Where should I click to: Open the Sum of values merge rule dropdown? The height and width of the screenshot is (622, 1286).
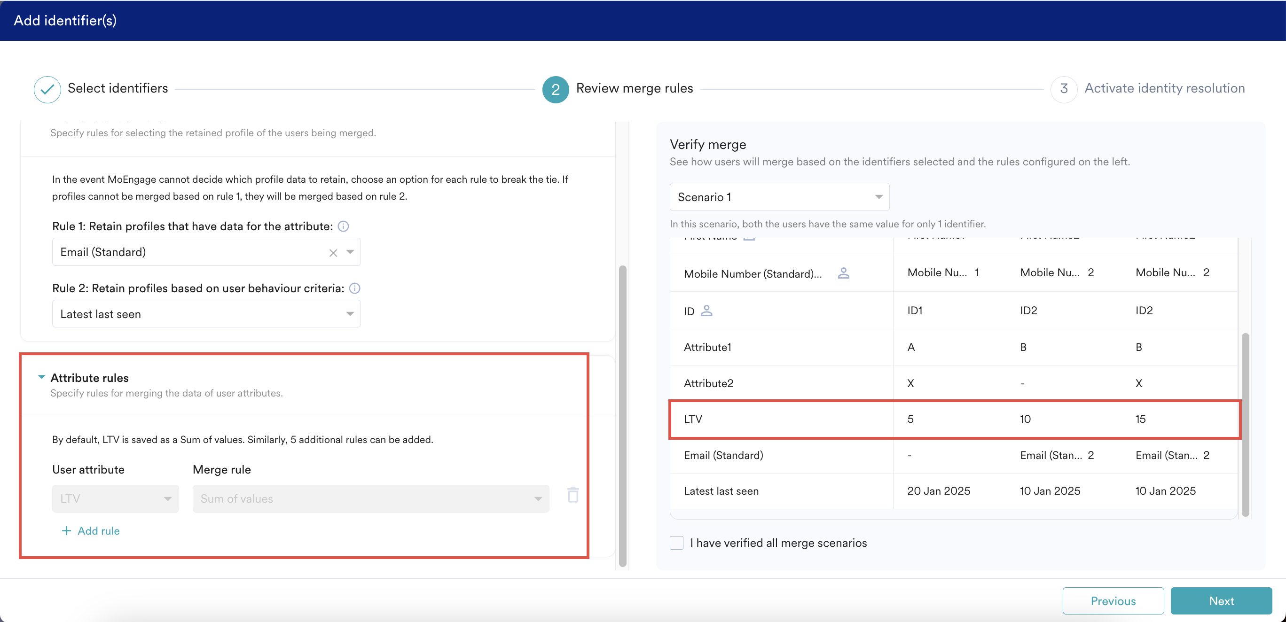[538, 498]
